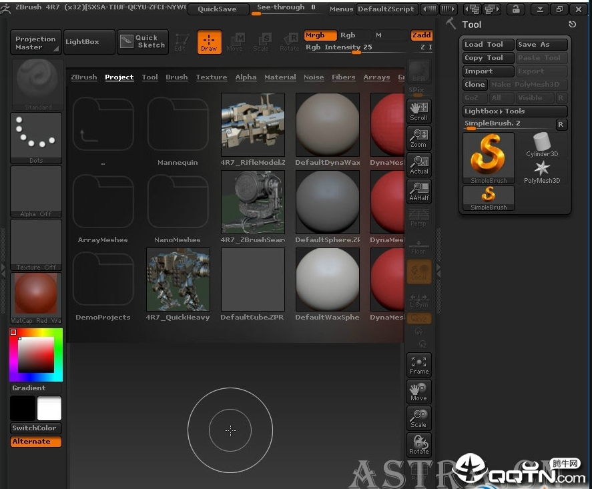592x489 pixels.
Task: Toggle the Local symmetry button
Action: click(x=419, y=272)
